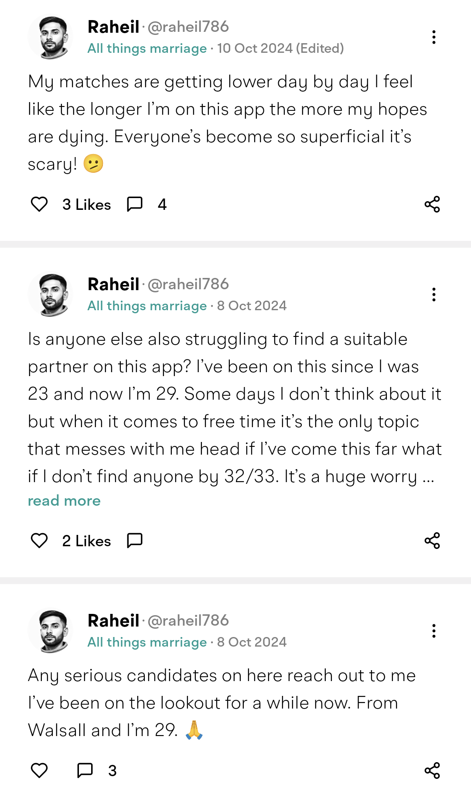The width and height of the screenshot is (471, 798).
Task: View the 2 Likes count on second post
Action: [x=86, y=541]
